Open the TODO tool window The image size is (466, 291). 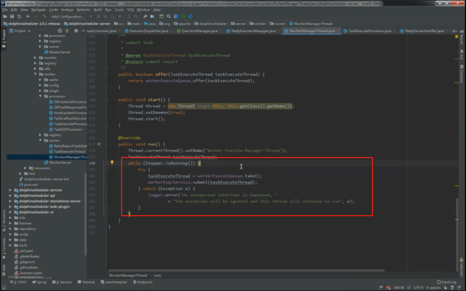tap(18, 282)
